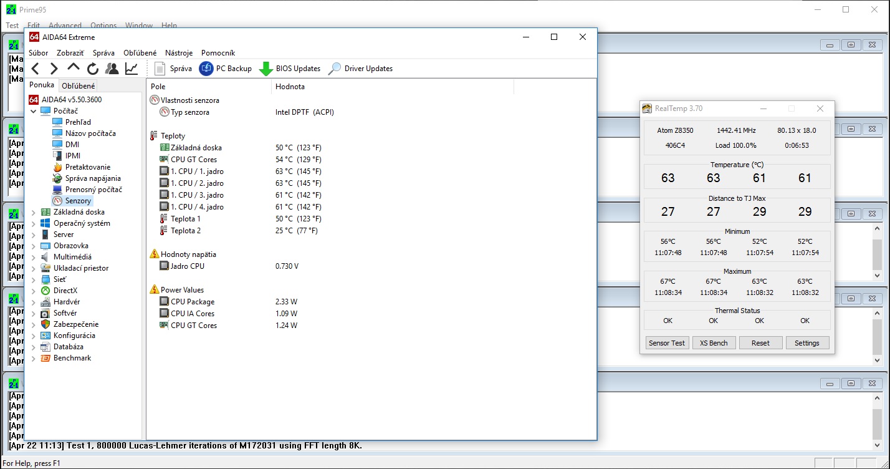Open the Správa report toolbar button
Screen dimensions: 890x469
(x=173, y=69)
